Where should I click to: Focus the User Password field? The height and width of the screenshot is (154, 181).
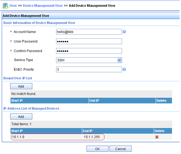(89, 41)
